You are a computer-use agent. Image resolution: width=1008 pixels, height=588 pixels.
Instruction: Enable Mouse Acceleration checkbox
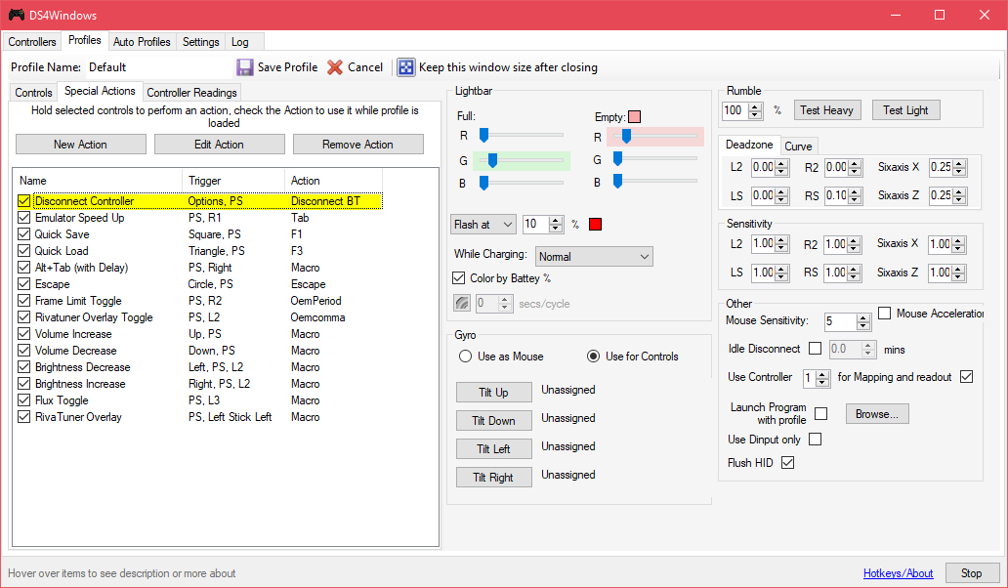click(885, 313)
